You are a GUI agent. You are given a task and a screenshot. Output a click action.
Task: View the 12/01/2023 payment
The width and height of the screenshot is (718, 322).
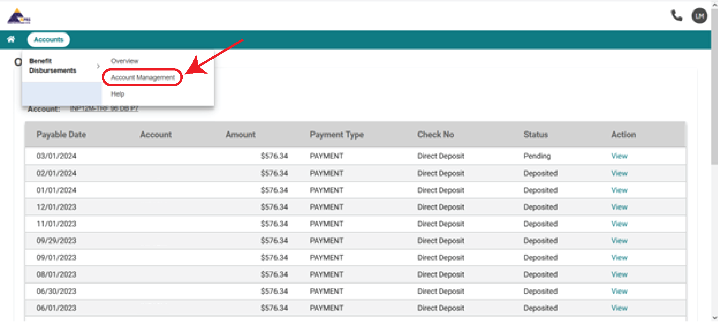619,207
